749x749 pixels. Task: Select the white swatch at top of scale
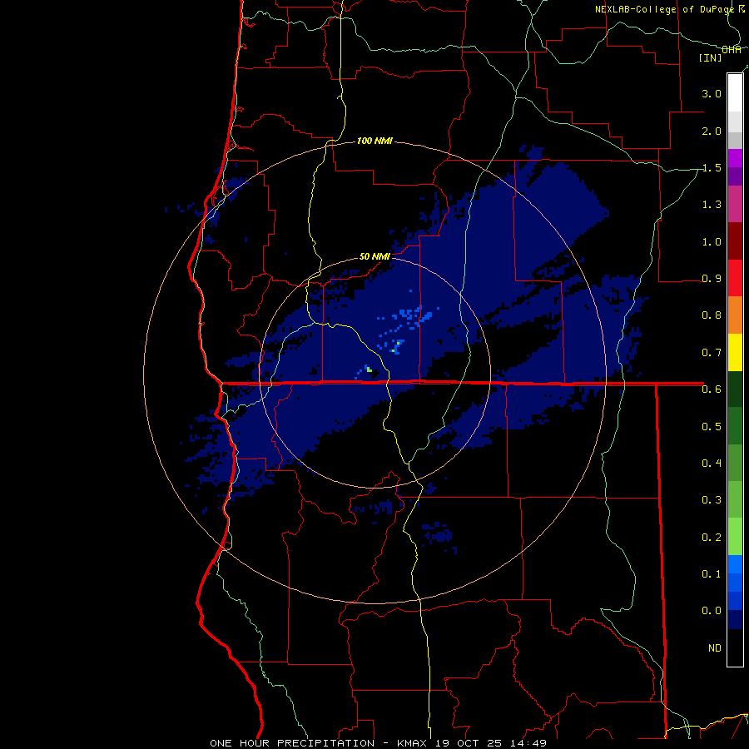[x=735, y=92]
